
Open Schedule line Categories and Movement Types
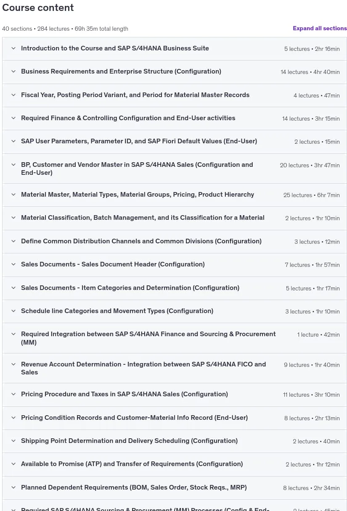(x=174, y=311)
